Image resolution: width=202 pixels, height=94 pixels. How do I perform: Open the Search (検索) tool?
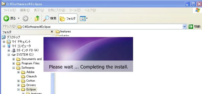(50, 18)
